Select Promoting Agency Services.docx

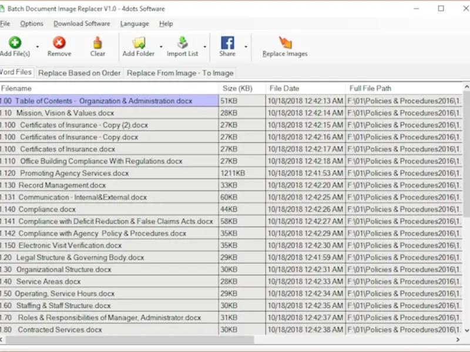pyautogui.click(x=109, y=173)
